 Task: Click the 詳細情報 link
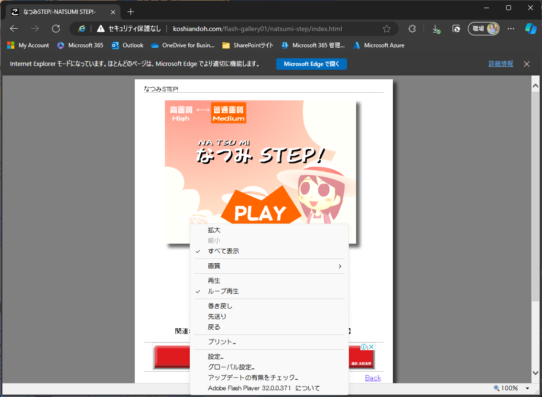(x=500, y=64)
